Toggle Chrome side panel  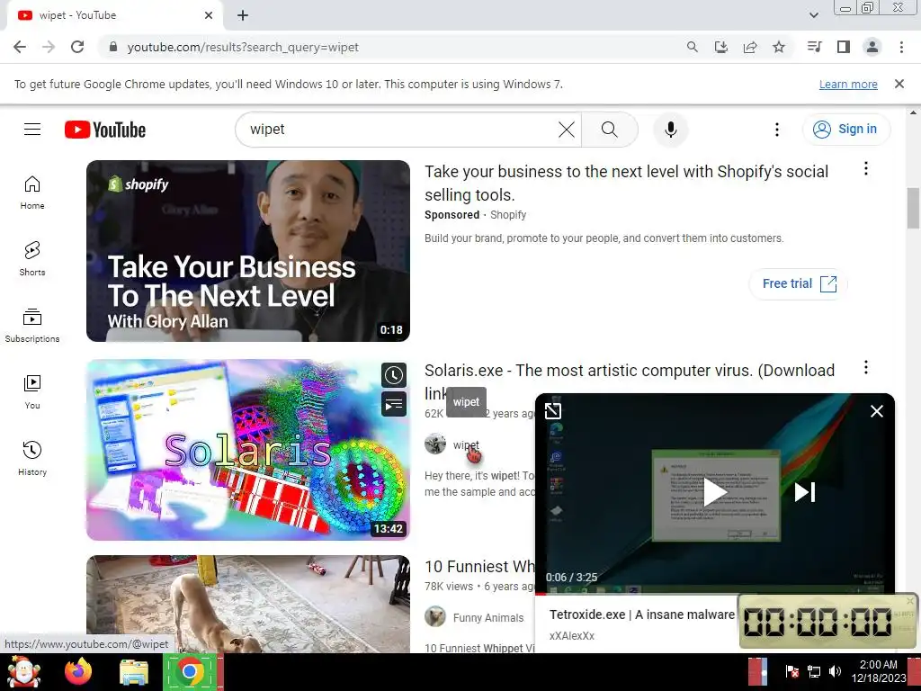(844, 47)
